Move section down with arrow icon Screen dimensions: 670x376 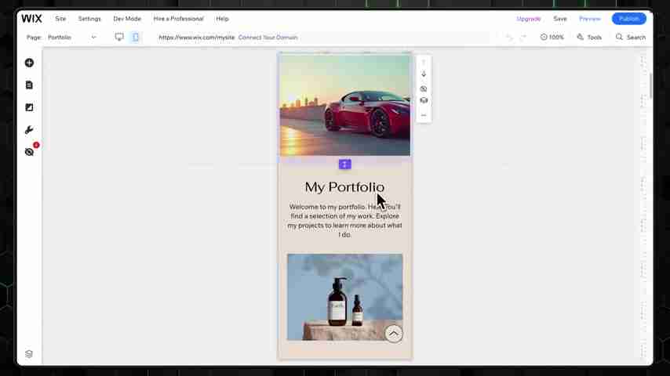(424, 74)
